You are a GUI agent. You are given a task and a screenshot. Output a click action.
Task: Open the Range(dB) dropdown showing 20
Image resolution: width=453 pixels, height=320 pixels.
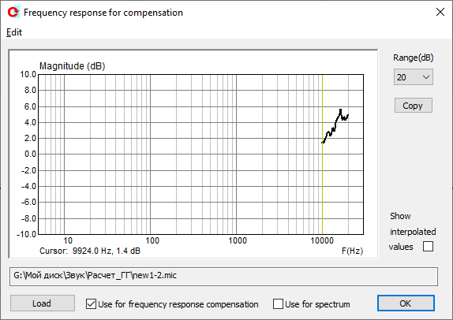(x=413, y=77)
